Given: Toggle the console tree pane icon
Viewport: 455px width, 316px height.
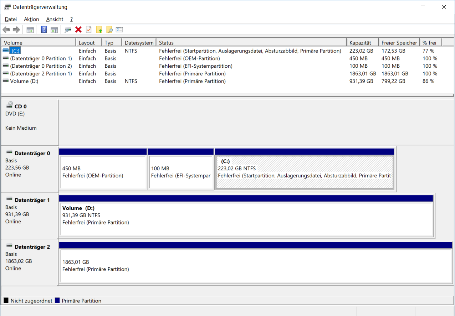Looking at the screenshot, I should (x=30, y=30).
